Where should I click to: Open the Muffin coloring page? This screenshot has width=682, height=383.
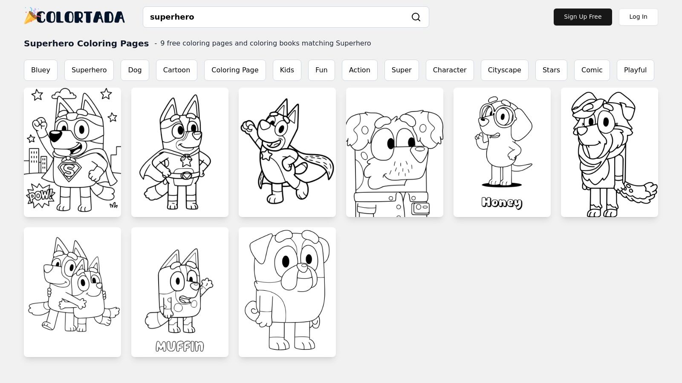click(179, 292)
